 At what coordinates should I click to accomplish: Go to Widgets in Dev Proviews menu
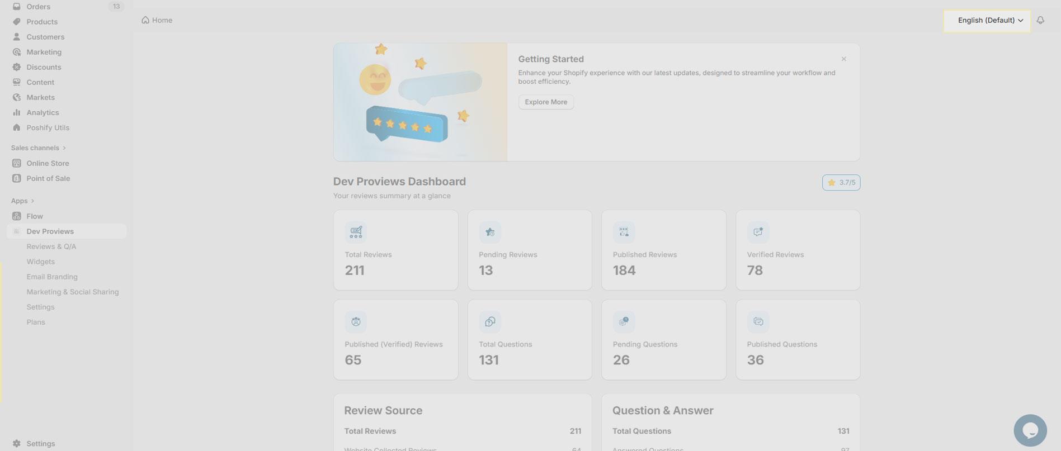pyautogui.click(x=41, y=262)
